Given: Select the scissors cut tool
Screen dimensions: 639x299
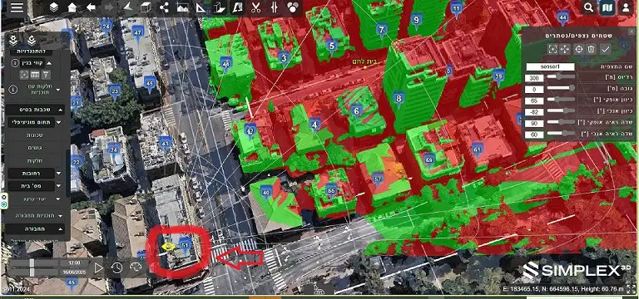Looking at the screenshot, I should [256, 7].
